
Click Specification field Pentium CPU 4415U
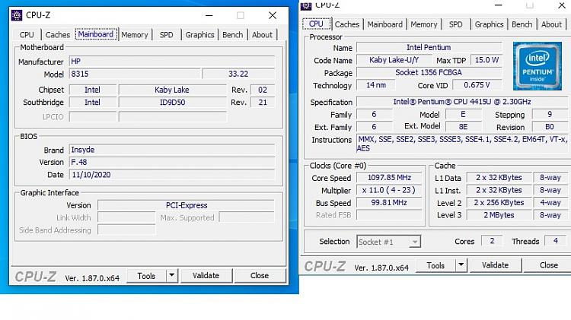[x=462, y=102]
